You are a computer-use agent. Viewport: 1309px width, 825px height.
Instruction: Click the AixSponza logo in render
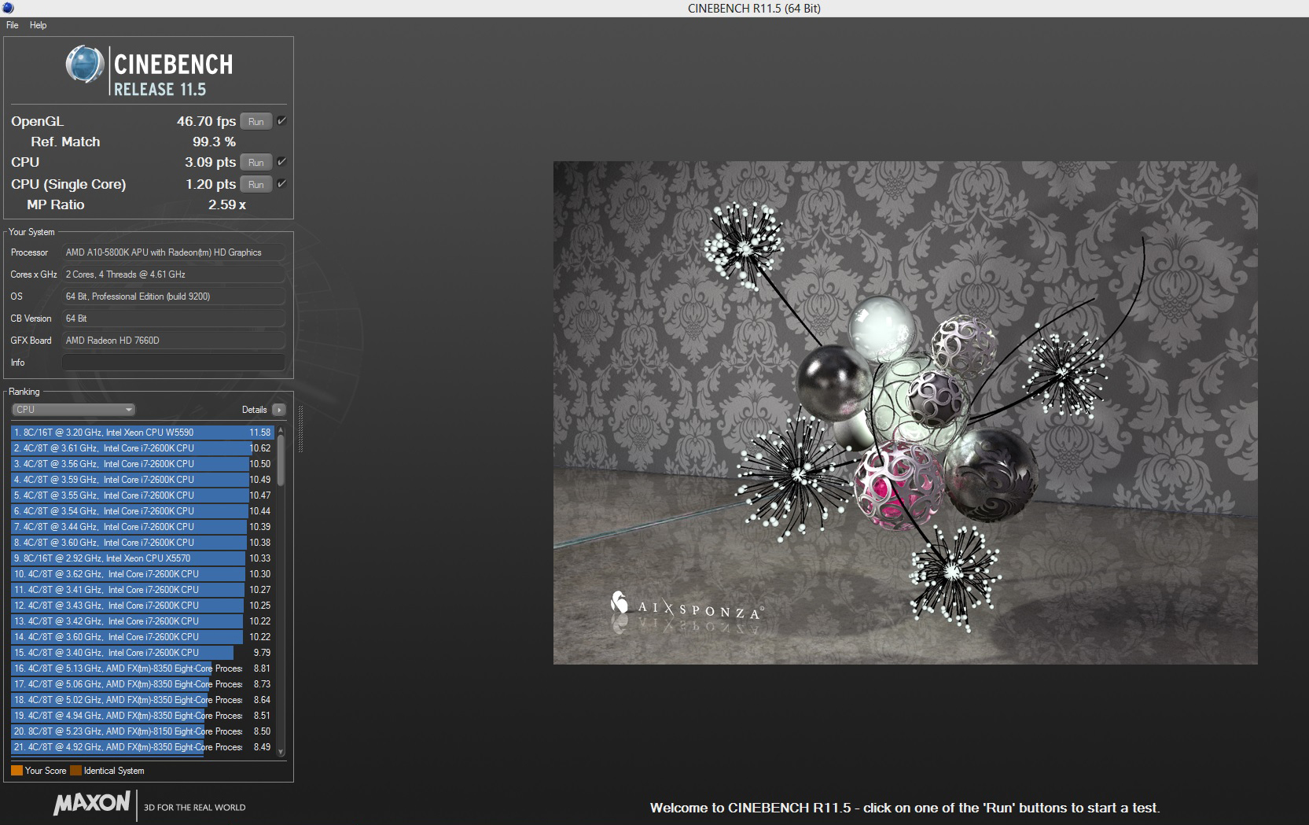[686, 606]
